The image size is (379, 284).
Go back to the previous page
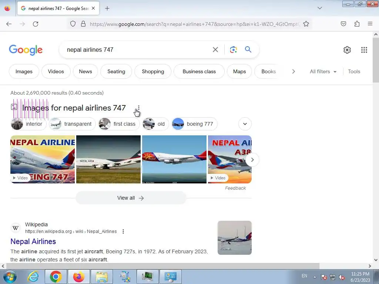(9, 24)
